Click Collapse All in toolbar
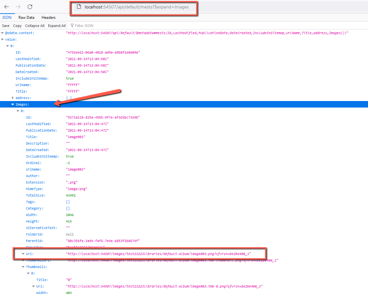This screenshot has width=368, height=294. point(35,26)
